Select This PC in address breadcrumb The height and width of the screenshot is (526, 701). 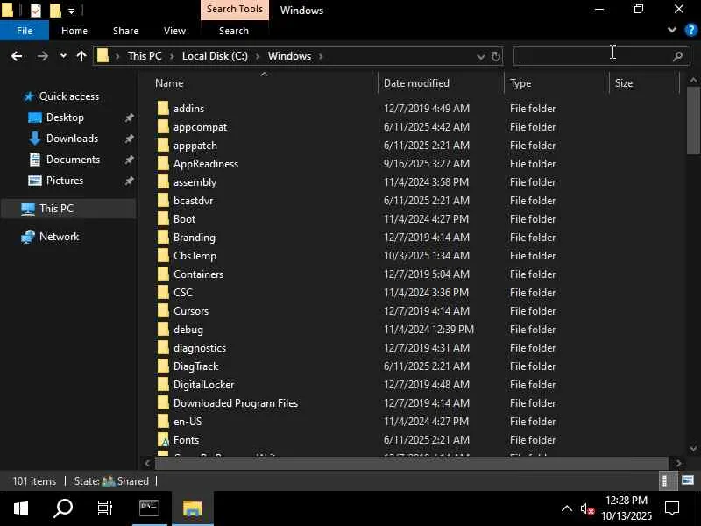click(145, 56)
